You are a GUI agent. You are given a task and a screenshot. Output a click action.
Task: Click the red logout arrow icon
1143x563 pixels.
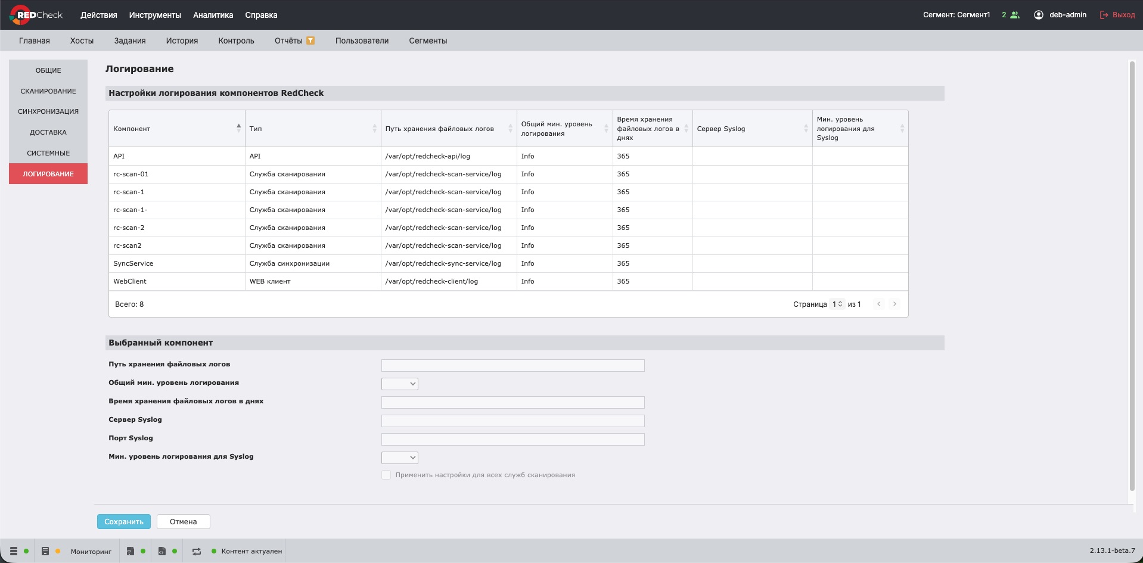click(x=1104, y=15)
